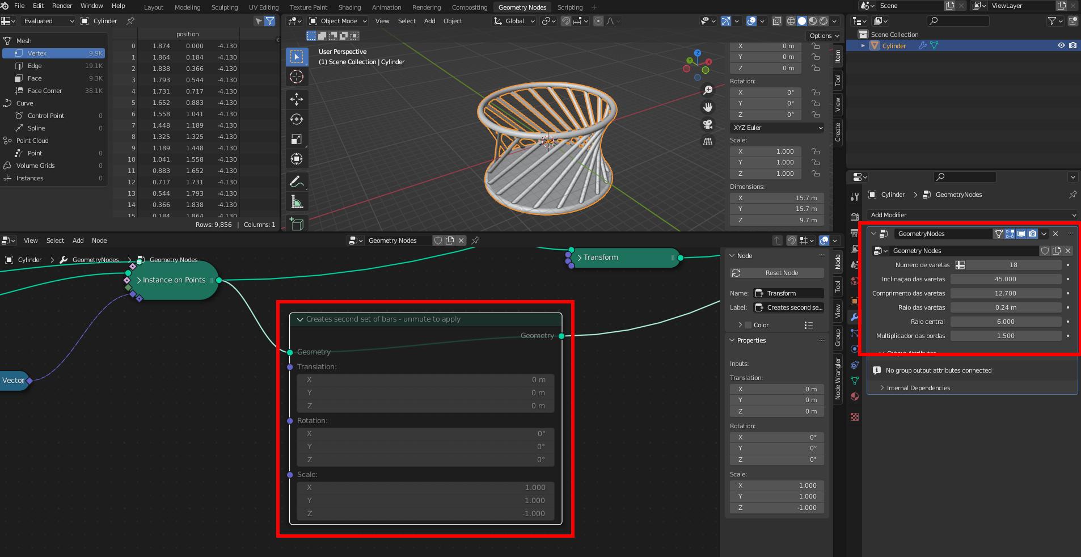Viewport: 1081px width, 557px height.
Task: Click the pan hand icon in viewport
Action: 708,107
